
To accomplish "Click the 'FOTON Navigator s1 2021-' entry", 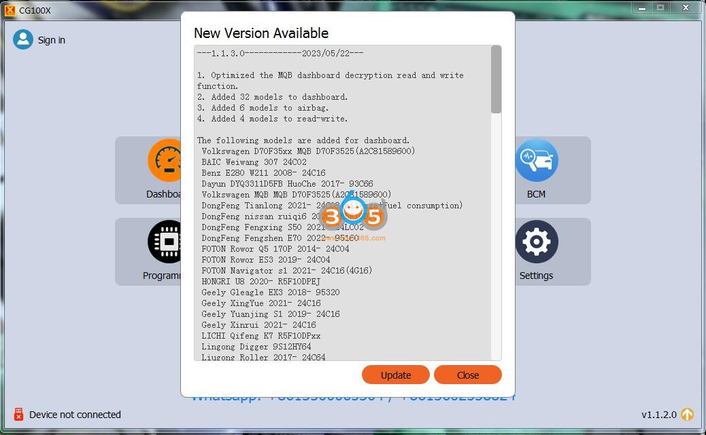I will pyautogui.click(x=287, y=270).
